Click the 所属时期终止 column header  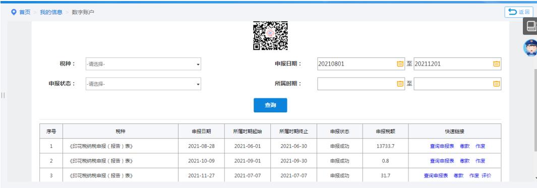coord(294,132)
